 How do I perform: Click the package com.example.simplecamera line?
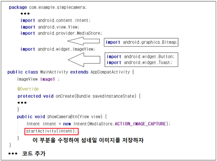tap(48, 7)
